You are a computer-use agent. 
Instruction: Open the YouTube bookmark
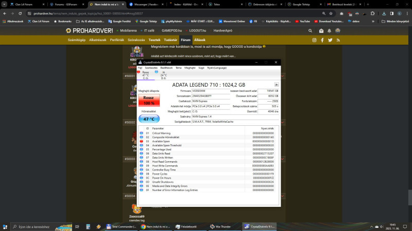coord(302,22)
